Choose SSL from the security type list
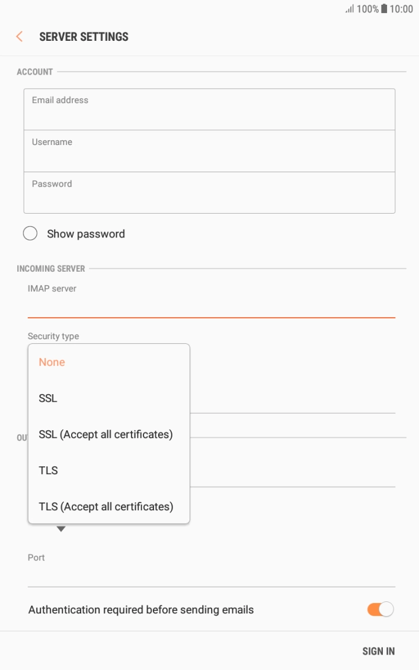Viewport: 419px width, 670px height. pyautogui.click(x=49, y=398)
